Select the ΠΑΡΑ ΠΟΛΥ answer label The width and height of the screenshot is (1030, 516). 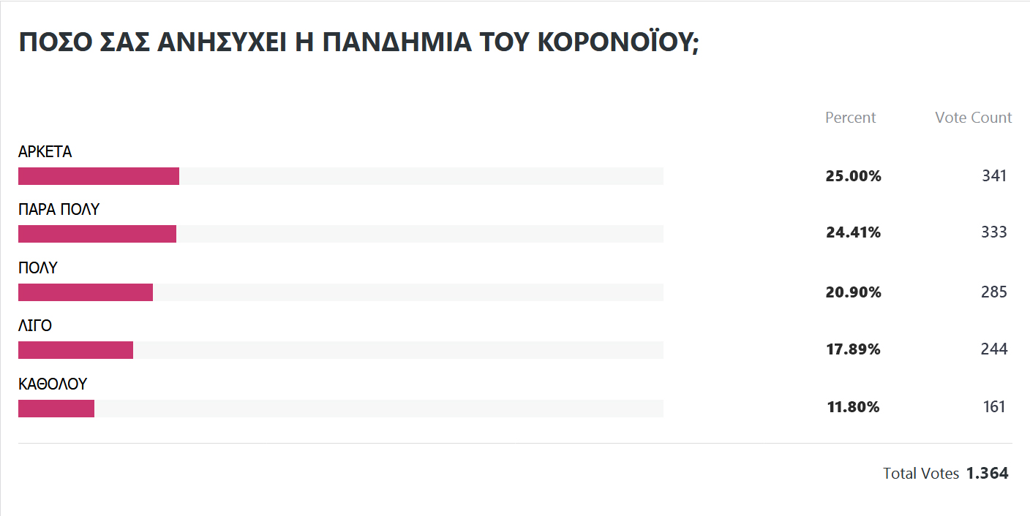click(x=59, y=210)
